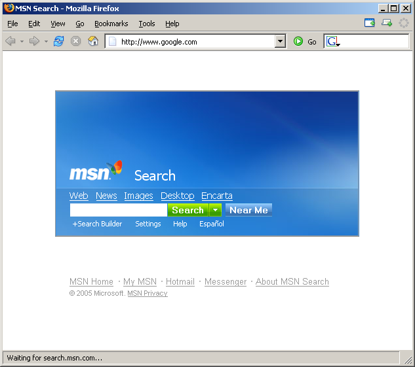
Task: Open MSN Search Settings link
Action: coord(148,224)
